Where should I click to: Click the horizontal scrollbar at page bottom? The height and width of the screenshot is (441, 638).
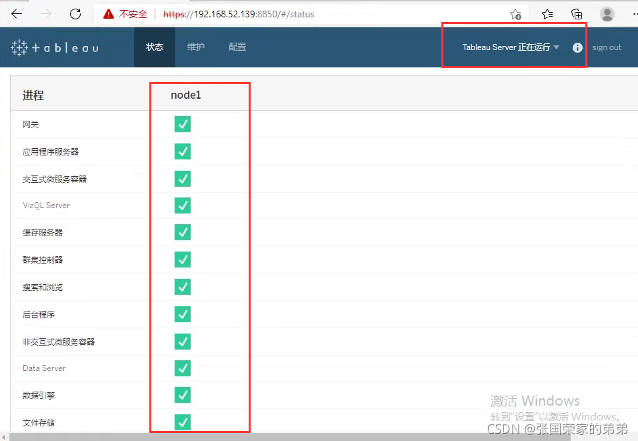(x=289, y=437)
